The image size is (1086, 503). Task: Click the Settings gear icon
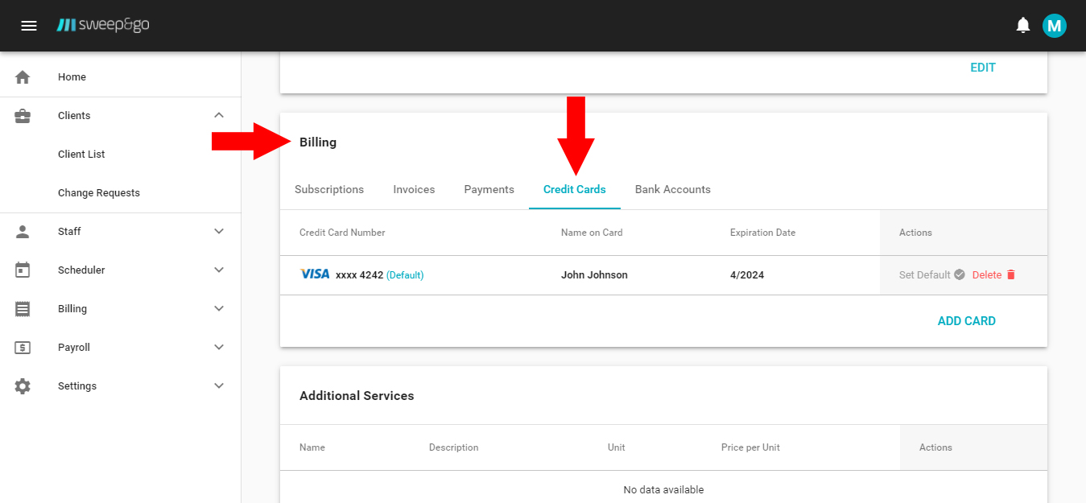coord(23,386)
